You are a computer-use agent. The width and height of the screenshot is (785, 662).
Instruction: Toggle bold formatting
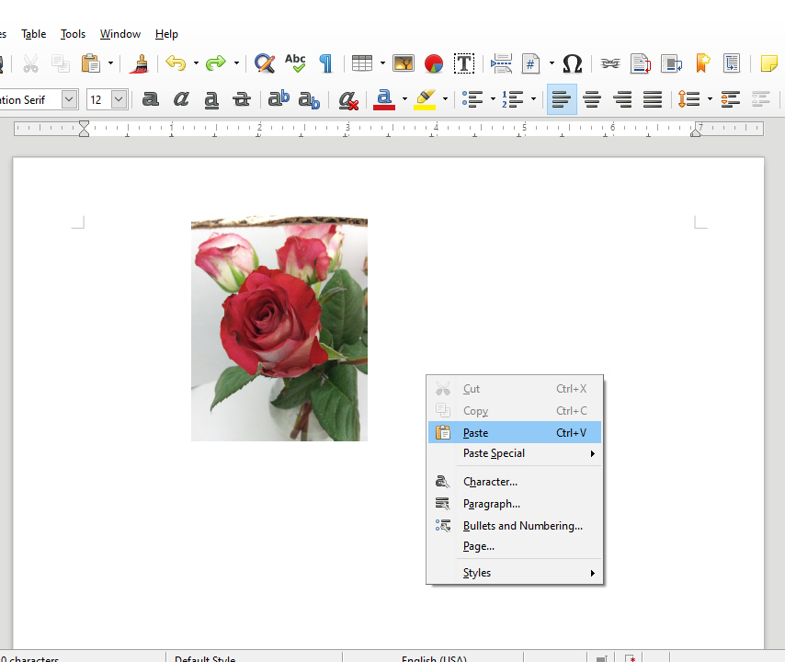150,99
